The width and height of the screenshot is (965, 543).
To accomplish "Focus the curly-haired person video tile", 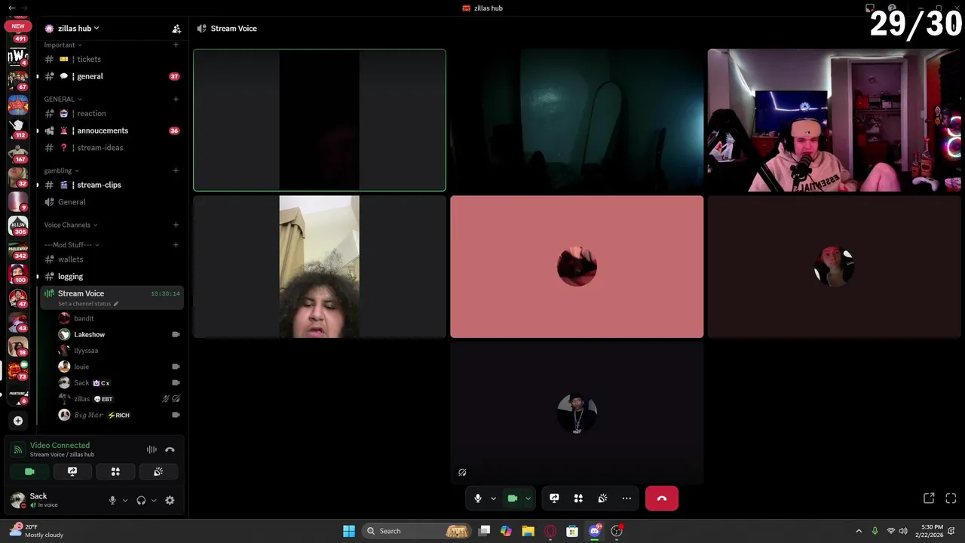I will (320, 266).
